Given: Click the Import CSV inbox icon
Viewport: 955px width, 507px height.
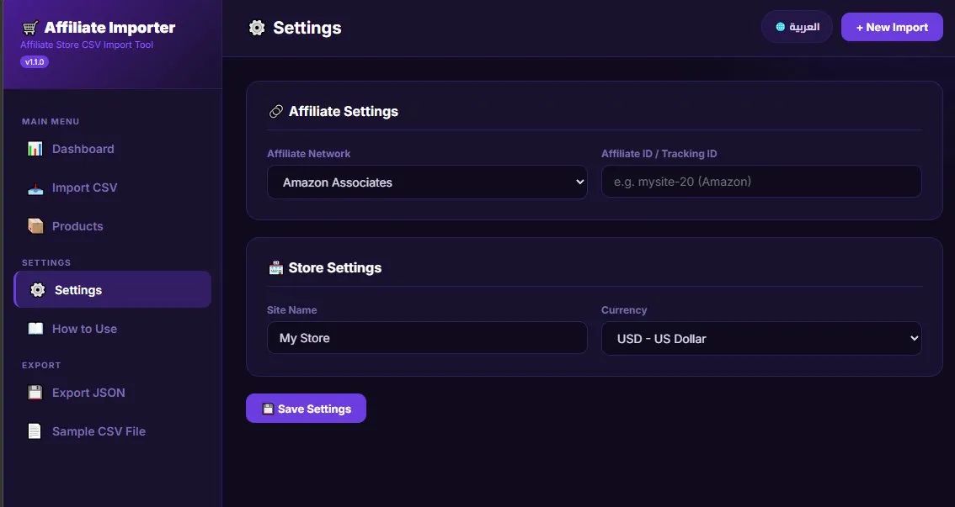Looking at the screenshot, I should [x=35, y=187].
